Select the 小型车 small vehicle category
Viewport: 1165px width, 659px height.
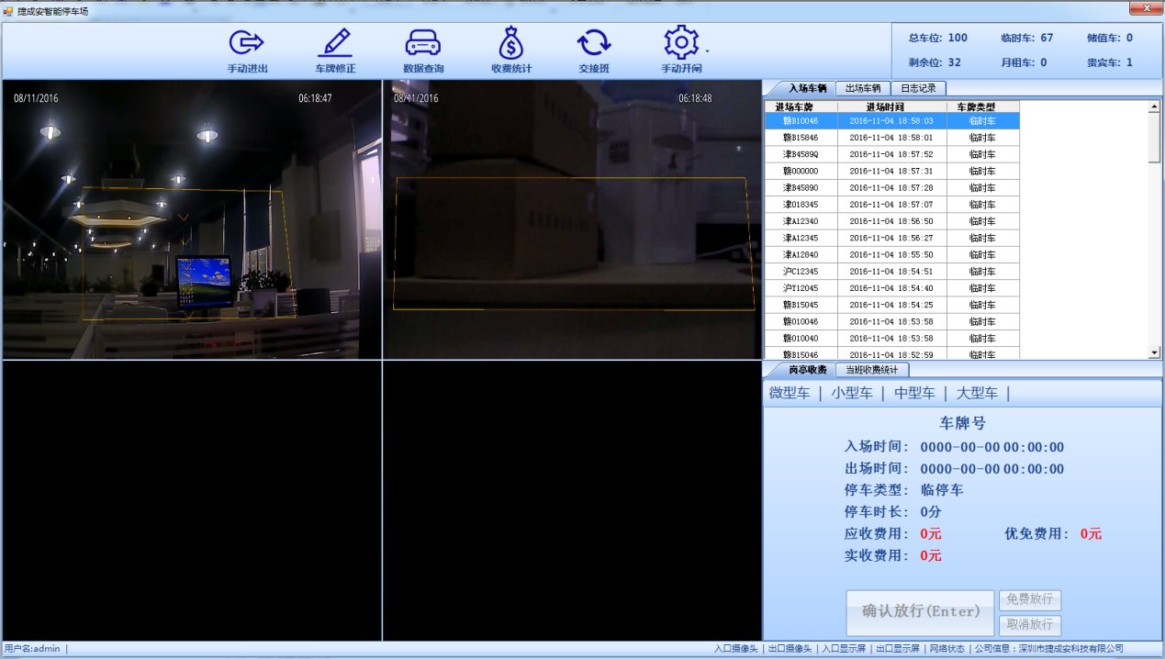tap(852, 392)
